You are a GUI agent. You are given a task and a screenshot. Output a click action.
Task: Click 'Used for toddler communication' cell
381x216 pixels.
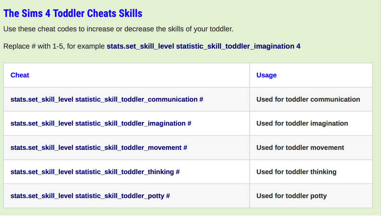(x=308, y=99)
